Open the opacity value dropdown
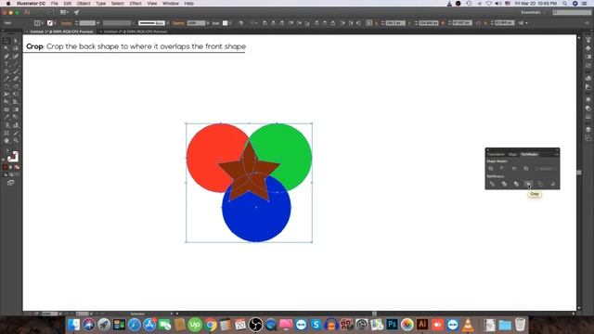This screenshot has height=334, width=594. coord(208,23)
